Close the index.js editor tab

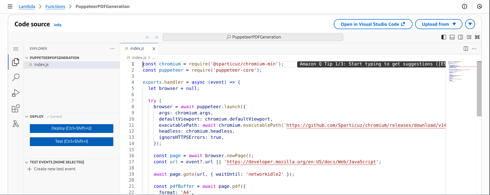(154, 49)
